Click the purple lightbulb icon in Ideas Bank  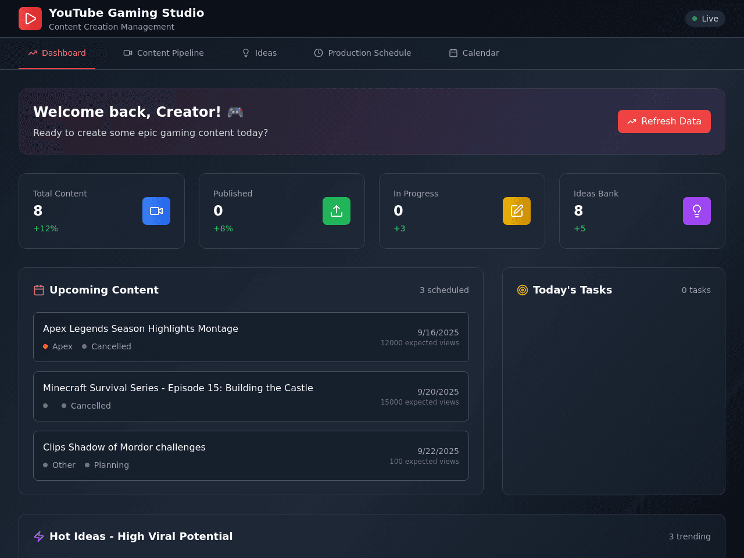697,211
